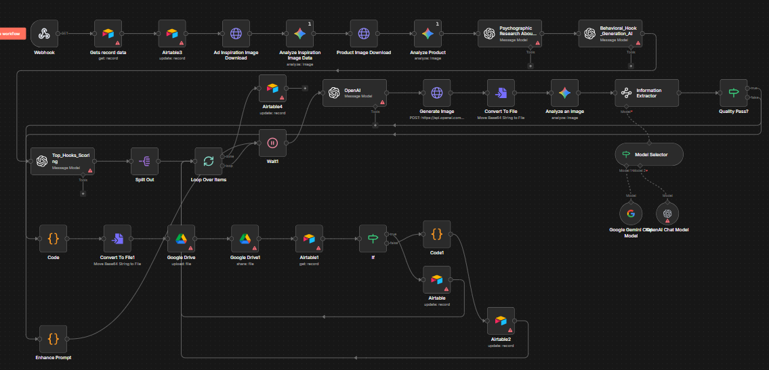Select the Loop Over Items node

click(209, 161)
